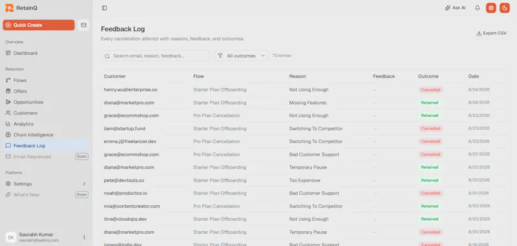The image size is (517, 246).
Task: Click the Flows branch icon
Action: point(8,80)
